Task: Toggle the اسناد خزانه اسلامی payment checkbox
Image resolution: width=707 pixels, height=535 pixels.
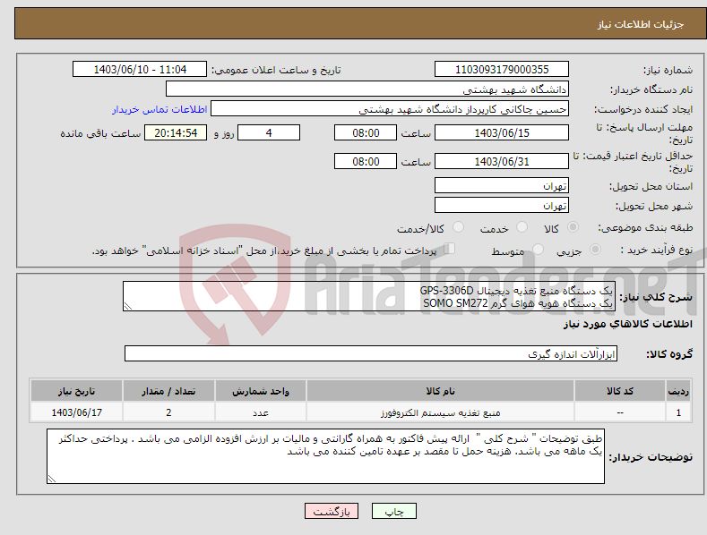Action: (x=450, y=249)
